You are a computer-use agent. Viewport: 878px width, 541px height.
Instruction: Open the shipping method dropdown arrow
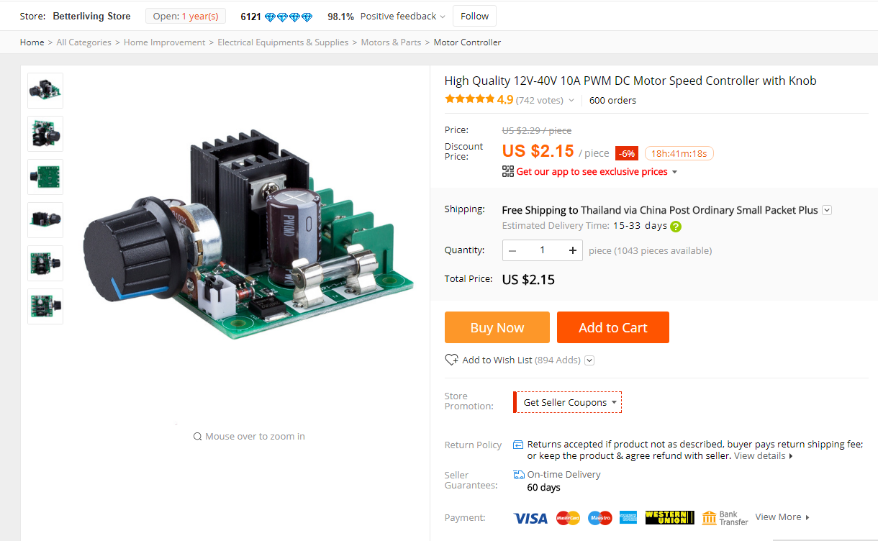(827, 210)
